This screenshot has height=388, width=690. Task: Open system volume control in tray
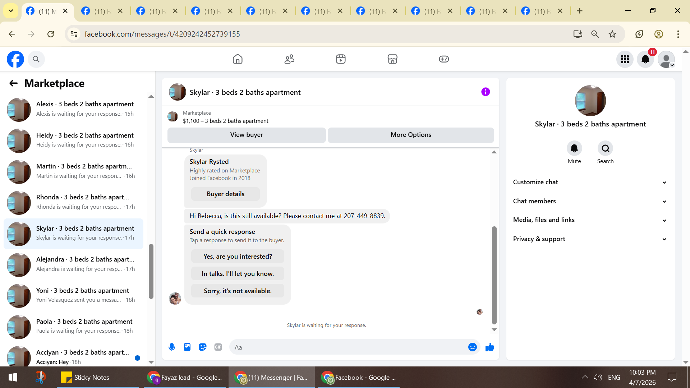pos(598,377)
